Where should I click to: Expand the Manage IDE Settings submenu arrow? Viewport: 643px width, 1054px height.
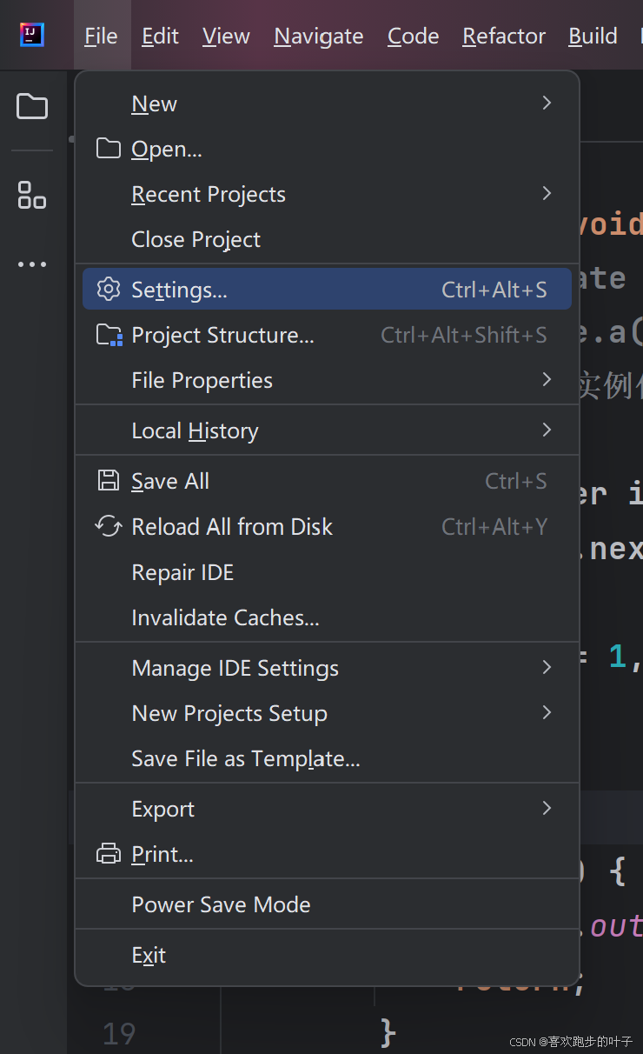(x=547, y=668)
